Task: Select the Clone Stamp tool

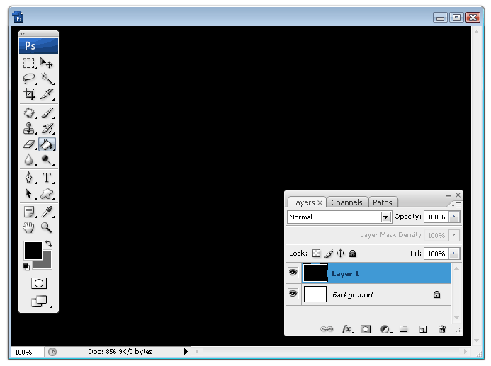Action: click(29, 129)
